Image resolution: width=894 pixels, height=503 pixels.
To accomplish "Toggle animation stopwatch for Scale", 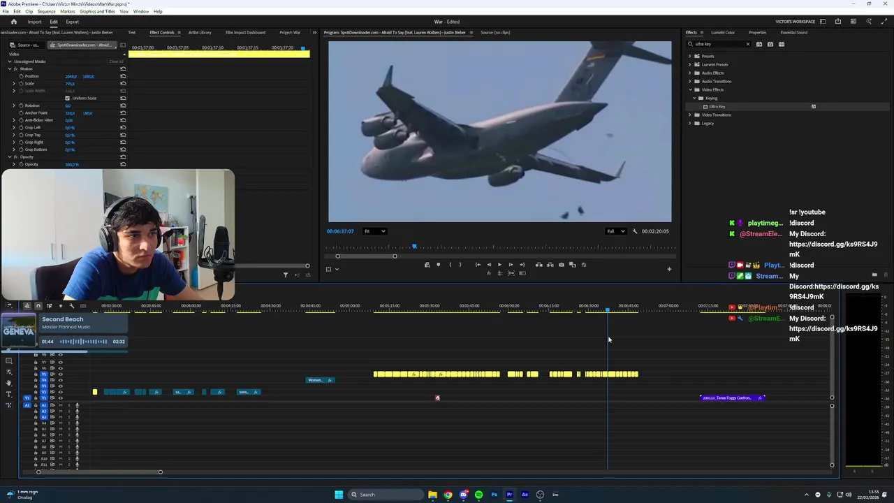I will pyautogui.click(x=21, y=84).
